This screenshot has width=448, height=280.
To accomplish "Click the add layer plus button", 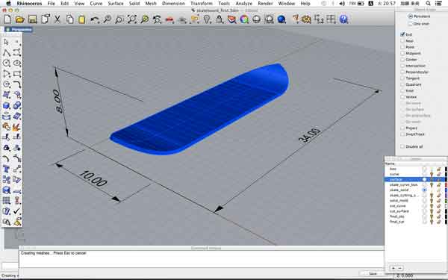I will [x=393, y=268].
